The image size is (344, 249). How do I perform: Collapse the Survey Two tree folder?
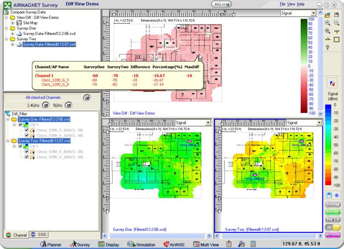pos(5,39)
